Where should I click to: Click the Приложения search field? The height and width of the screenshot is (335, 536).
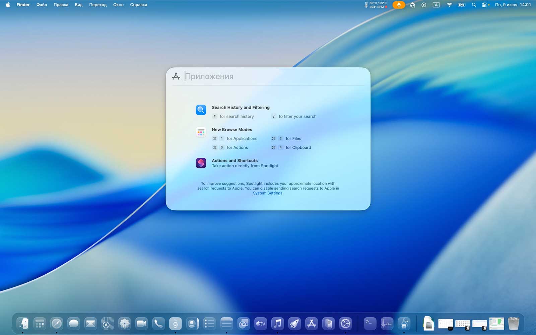[x=268, y=76]
